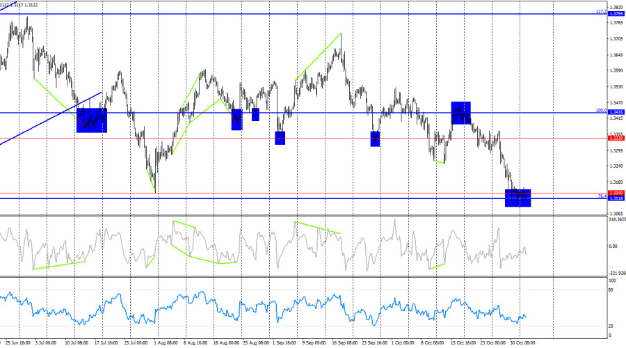Click the red 1.3339 price tag
This screenshot has width=626, height=348.
pos(616,139)
